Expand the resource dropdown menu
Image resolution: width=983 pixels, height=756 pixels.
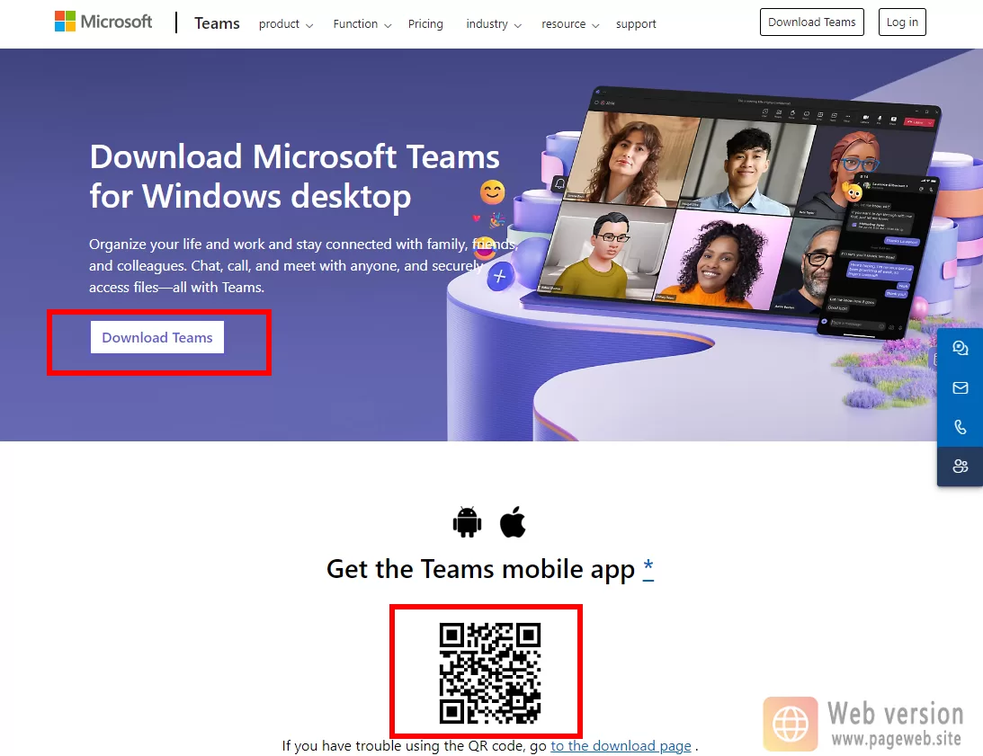click(x=570, y=23)
